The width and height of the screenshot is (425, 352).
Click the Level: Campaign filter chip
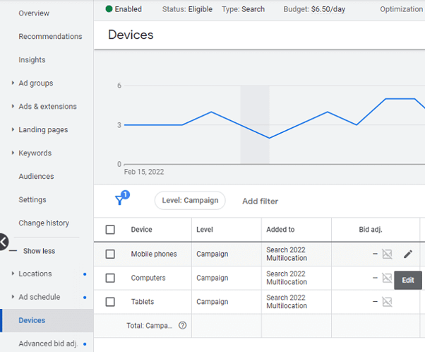190,201
